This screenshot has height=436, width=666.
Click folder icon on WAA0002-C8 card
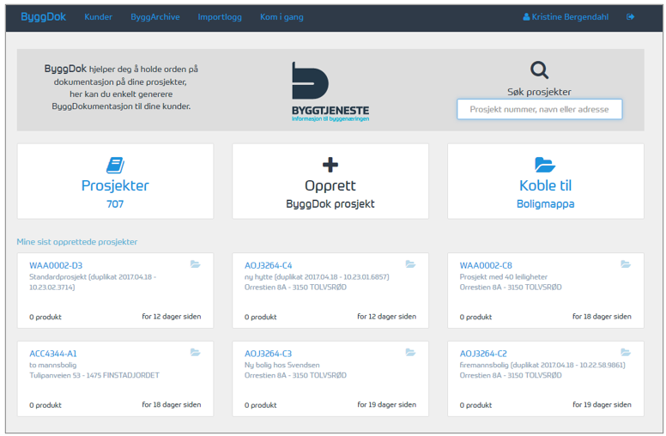pyautogui.click(x=626, y=264)
